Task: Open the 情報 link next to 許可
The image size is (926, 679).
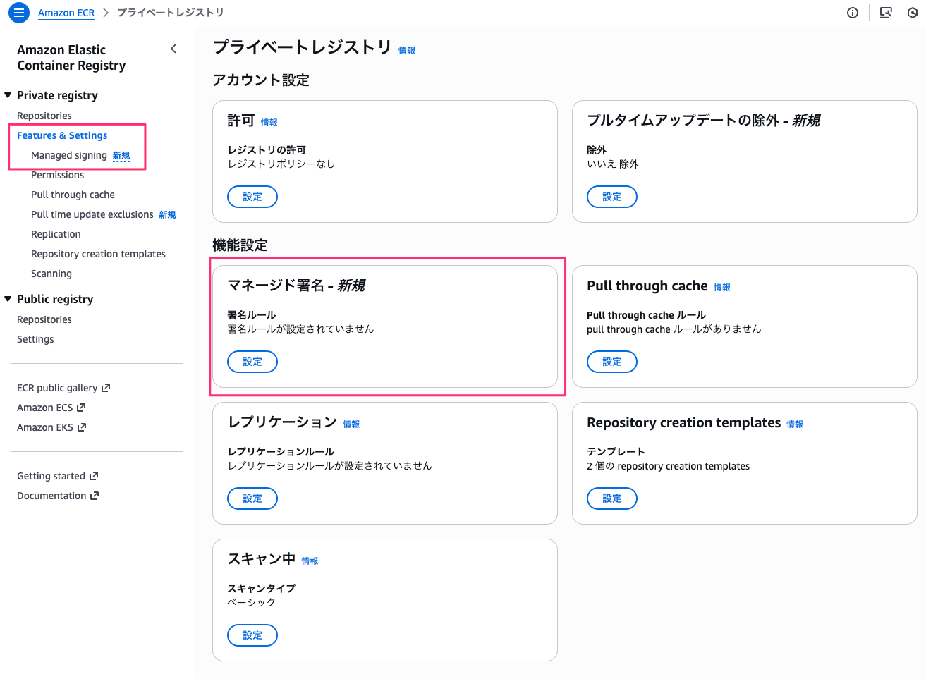Action: (x=269, y=121)
